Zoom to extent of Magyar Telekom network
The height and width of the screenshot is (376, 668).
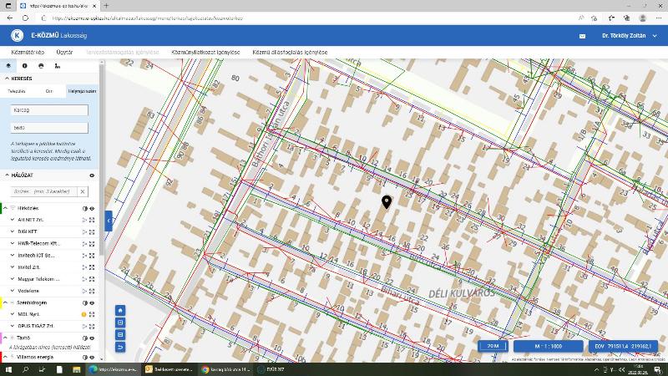pyautogui.click(x=92, y=279)
